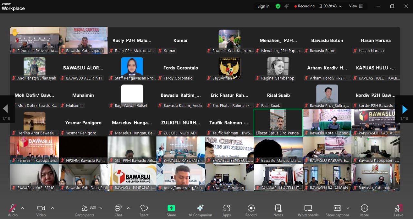Select Anov_Tangerang_Selatan video tile

pos(181,177)
